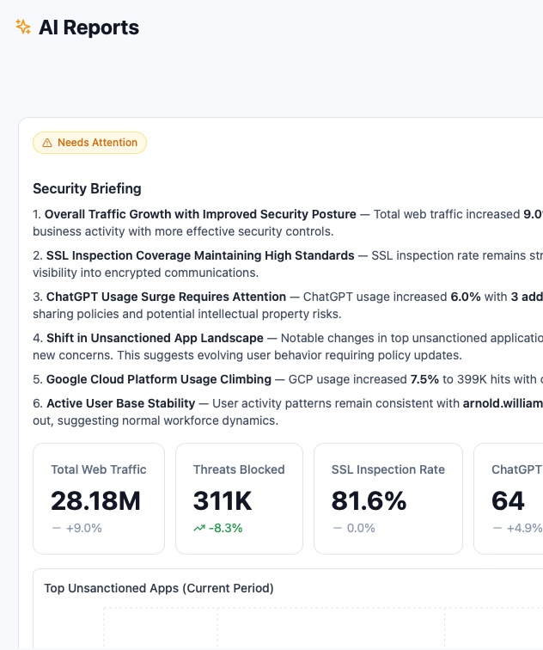Open the SSL Inspection Rate card
Screen dimensions: 543x650
coord(388,499)
